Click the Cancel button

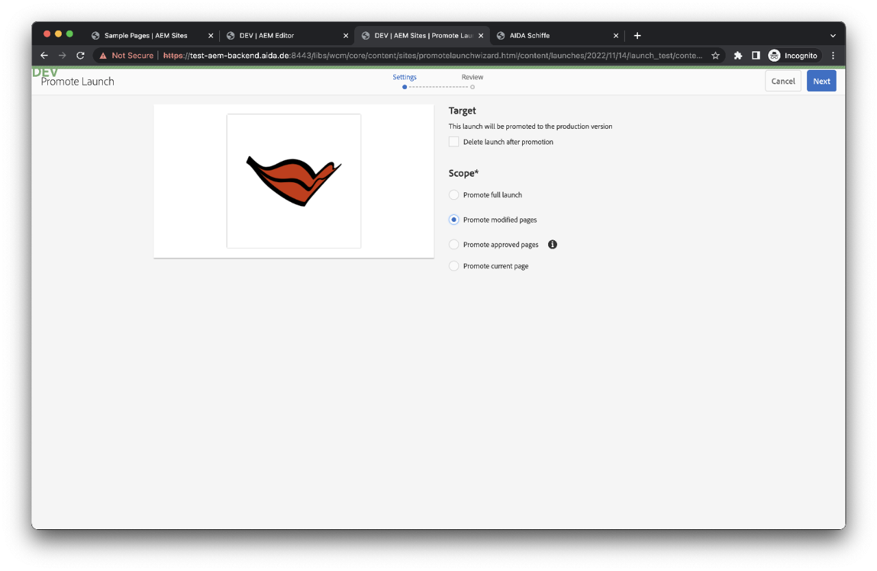click(x=782, y=81)
